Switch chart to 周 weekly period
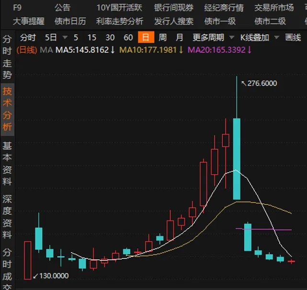The image size is (307, 290). [x=163, y=37]
